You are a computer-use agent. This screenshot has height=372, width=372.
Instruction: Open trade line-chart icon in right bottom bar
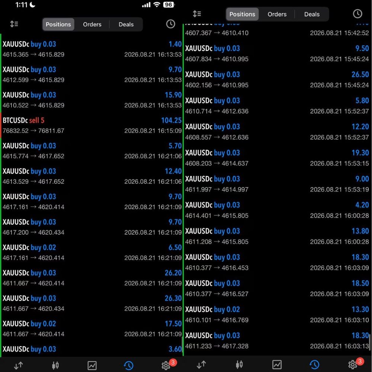277,365
